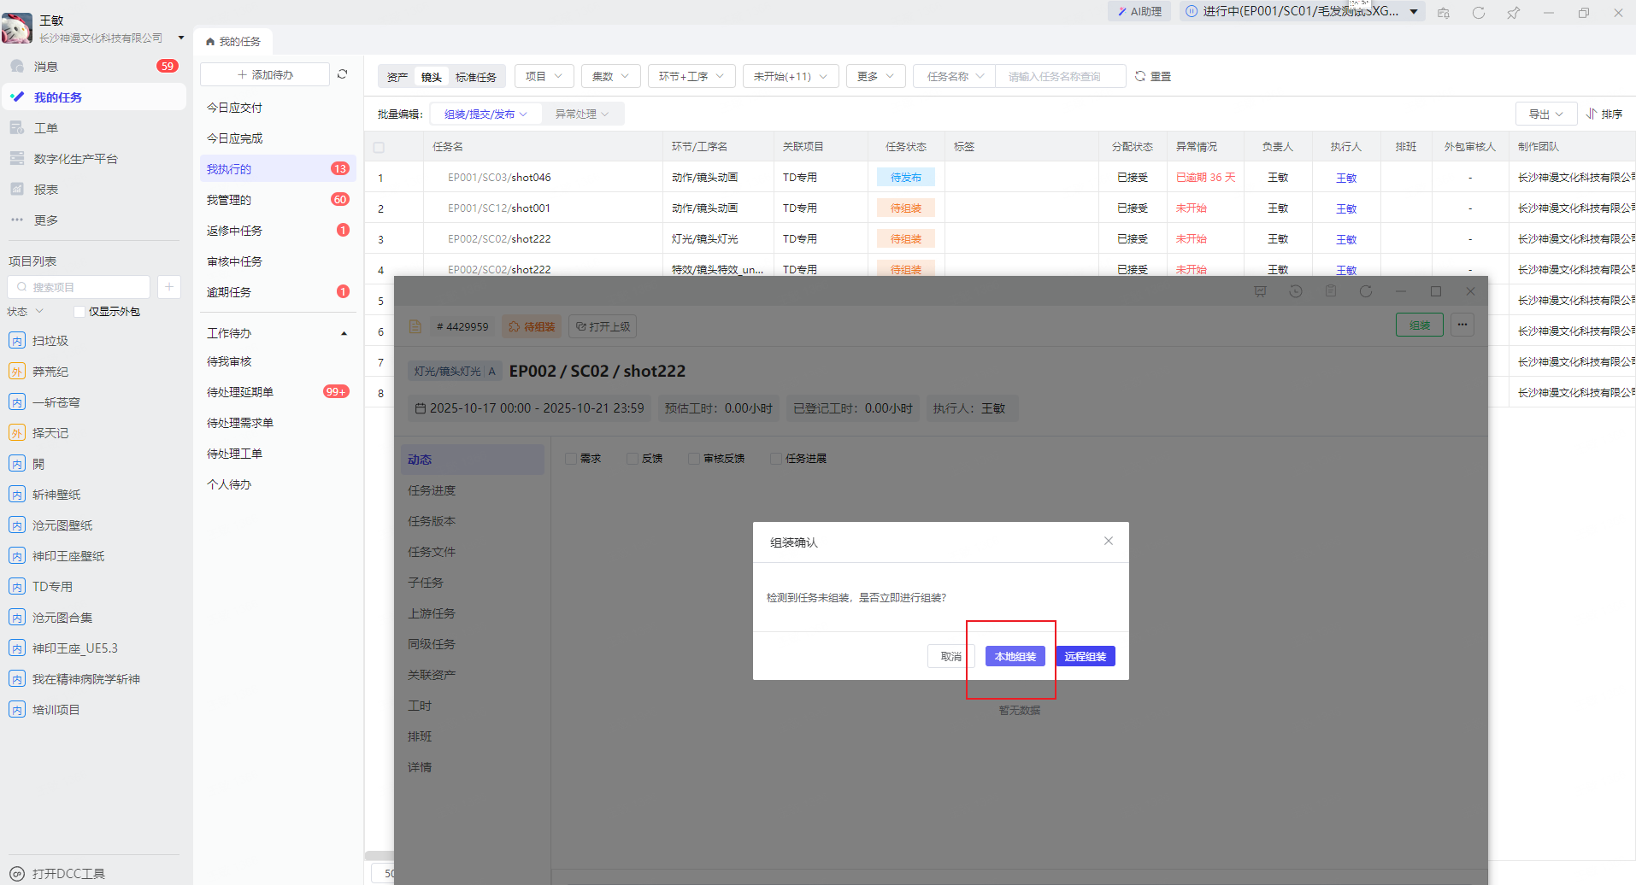This screenshot has width=1636, height=885.
Task: Click refresh icon beside 添加待办 button
Action: coord(343,74)
